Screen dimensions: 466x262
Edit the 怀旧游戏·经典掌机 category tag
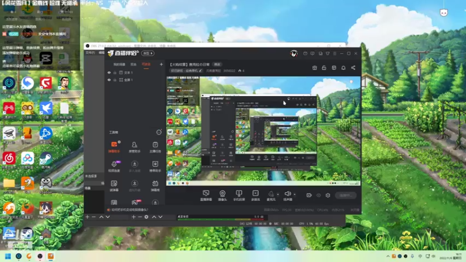[186, 70]
